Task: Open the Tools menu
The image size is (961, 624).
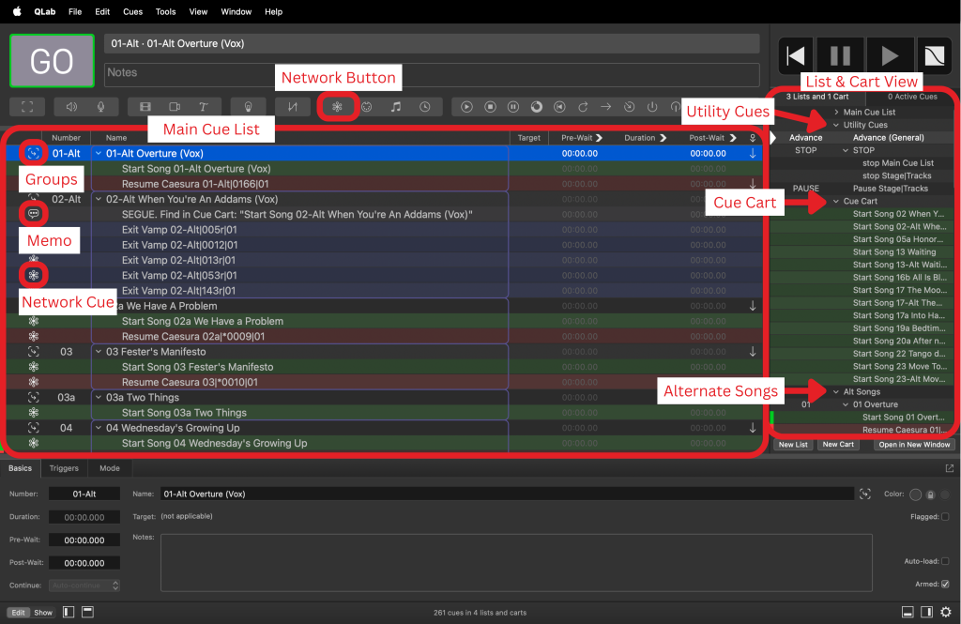Action: coord(165,11)
